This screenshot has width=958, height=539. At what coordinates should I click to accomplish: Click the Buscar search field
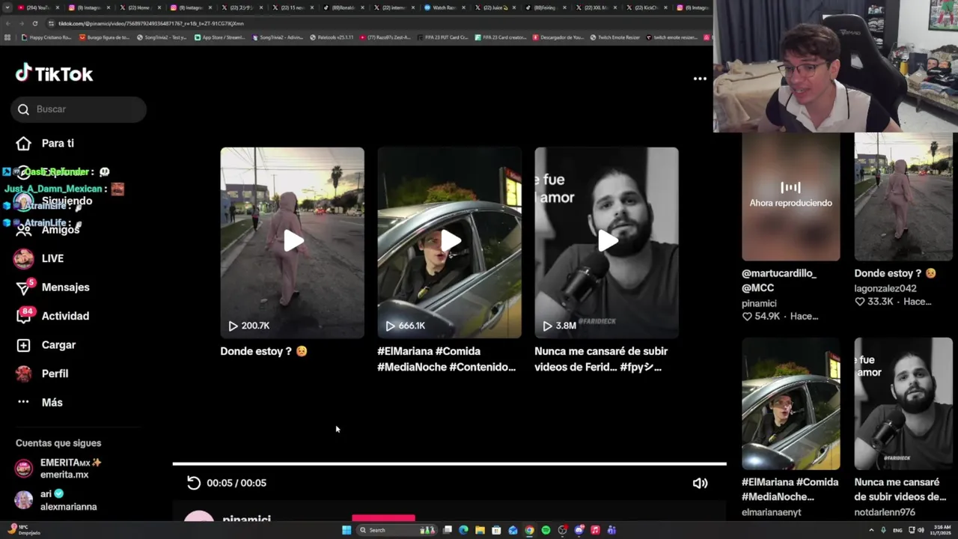click(79, 109)
